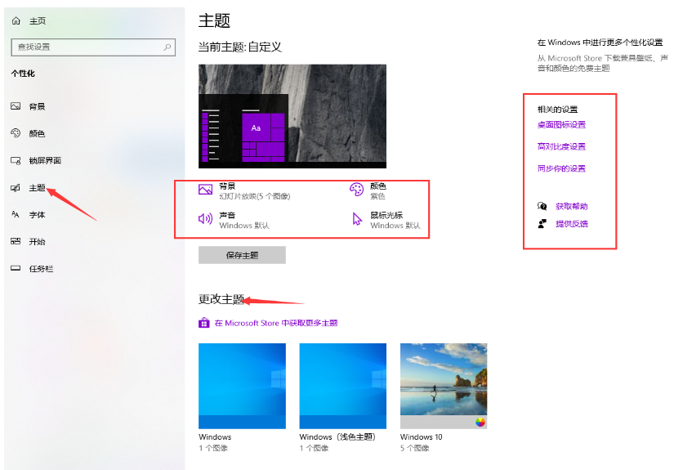This screenshot has height=470, width=683.
Task: Open 字体 settings page from sidebar
Action: [x=37, y=214]
